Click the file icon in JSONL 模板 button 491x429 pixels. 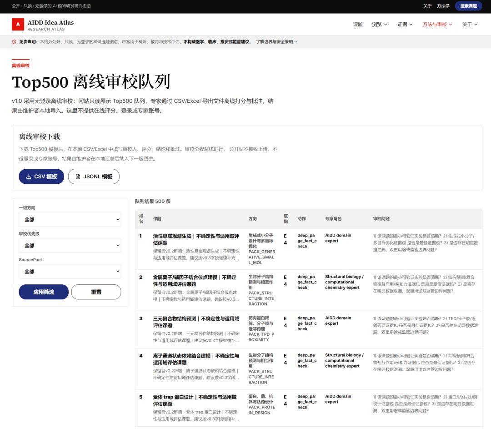click(x=78, y=177)
